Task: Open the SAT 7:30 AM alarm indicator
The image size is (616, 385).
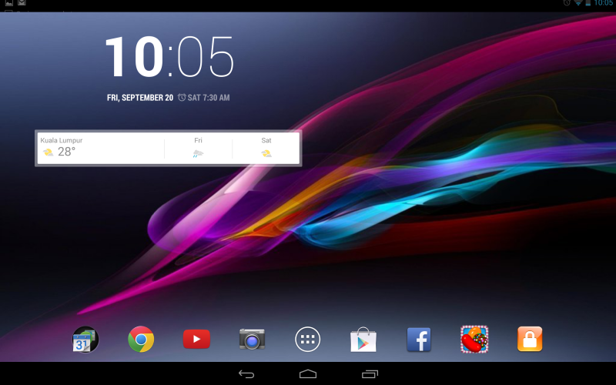Action: (204, 98)
